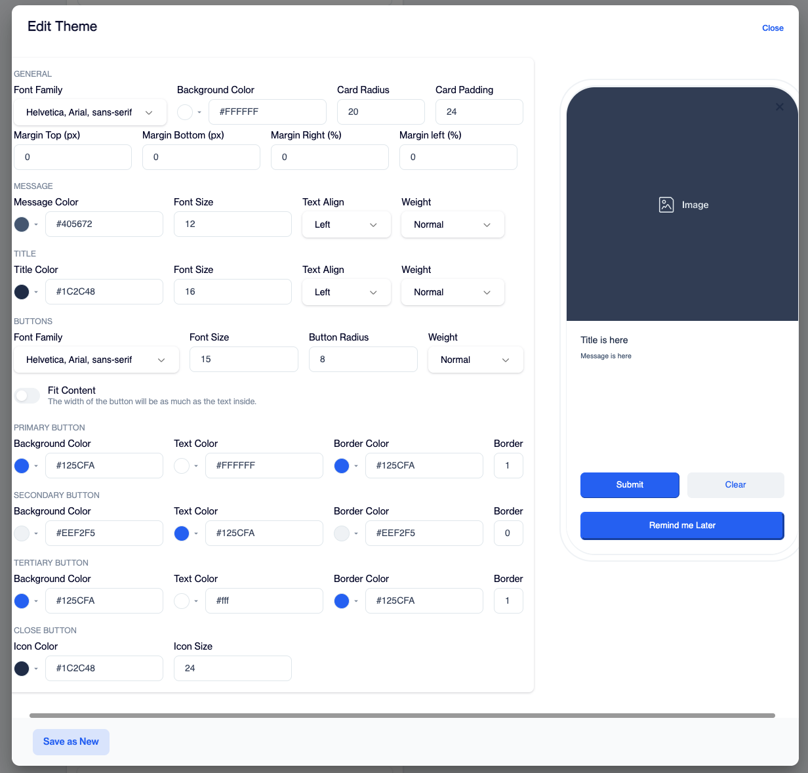The height and width of the screenshot is (773, 808).
Task: Click the Message Color hex field #405672
Action: pyautogui.click(x=104, y=224)
